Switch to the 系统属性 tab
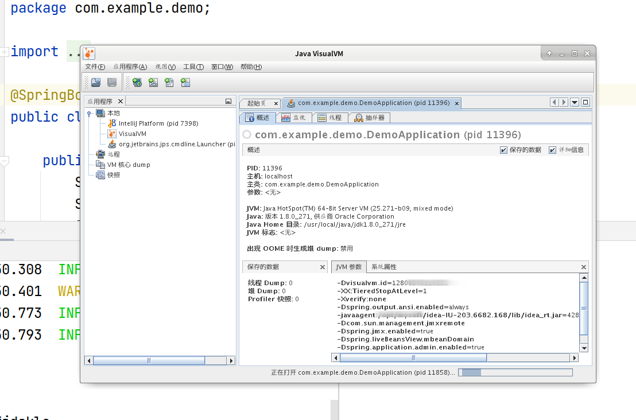This screenshot has width=636, height=420. pyautogui.click(x=383, y=267)
